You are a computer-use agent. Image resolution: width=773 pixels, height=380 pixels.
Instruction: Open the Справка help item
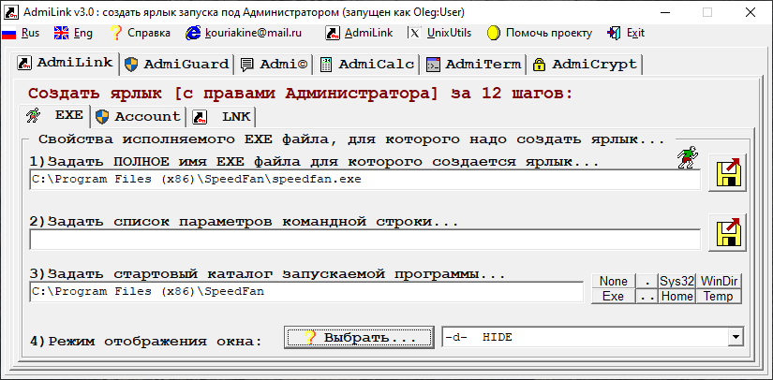(x=140, y=33)
